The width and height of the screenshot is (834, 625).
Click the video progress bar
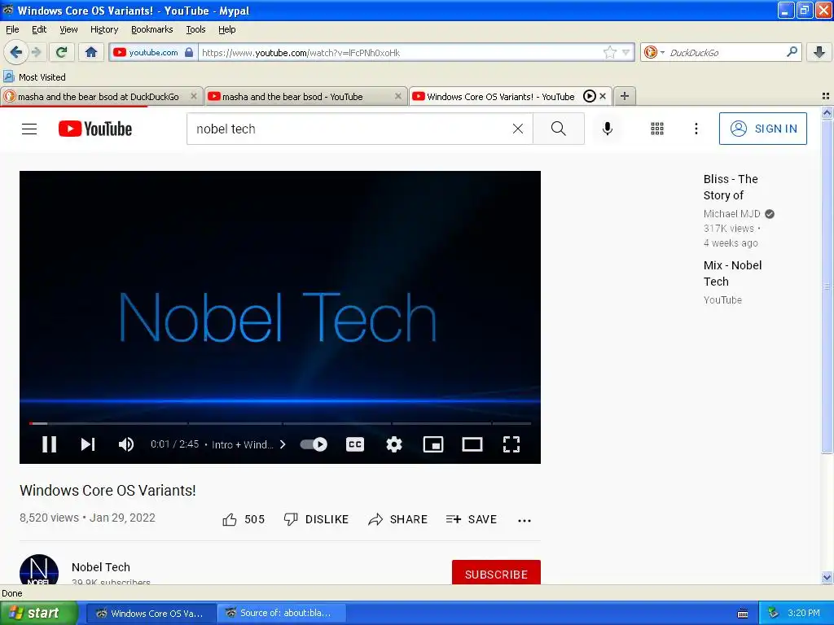pos(280,423)
